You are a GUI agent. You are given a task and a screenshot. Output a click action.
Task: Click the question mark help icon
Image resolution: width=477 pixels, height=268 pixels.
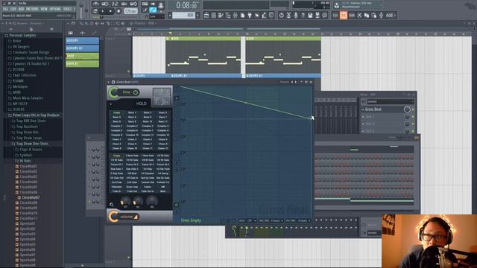303,15
